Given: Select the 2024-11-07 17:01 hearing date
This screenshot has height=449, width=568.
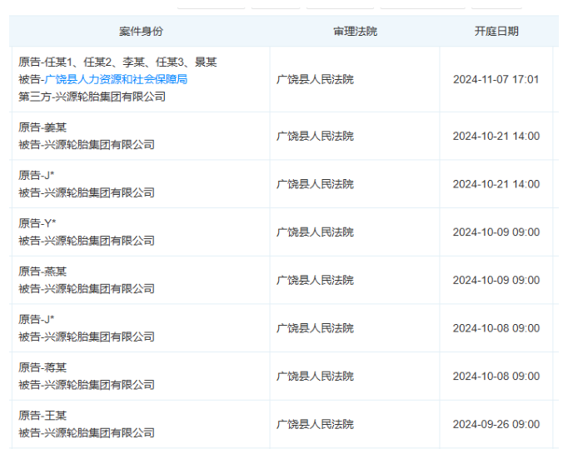Looking at the screenshot, I should tap(496, 79).
